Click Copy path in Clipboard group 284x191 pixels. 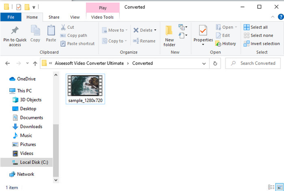(x=73, y=36)
